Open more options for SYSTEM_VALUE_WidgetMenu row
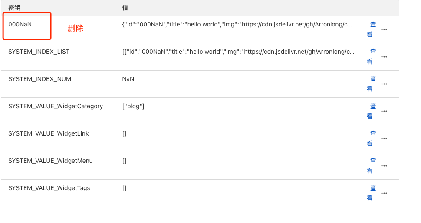The image size is (421, 223). 384,166
